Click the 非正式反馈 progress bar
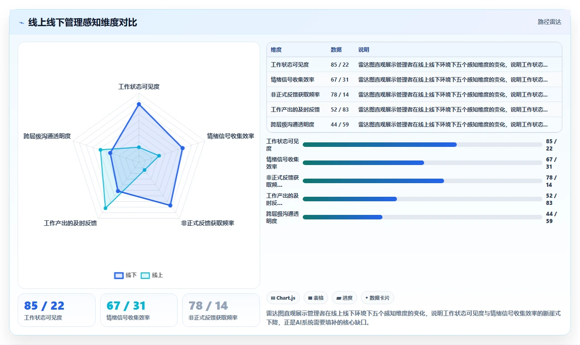The height and width of the screenshot is (345, 580). click(422, 181)
